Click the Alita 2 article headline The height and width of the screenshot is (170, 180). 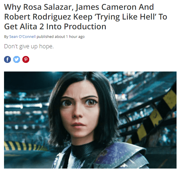85,17
